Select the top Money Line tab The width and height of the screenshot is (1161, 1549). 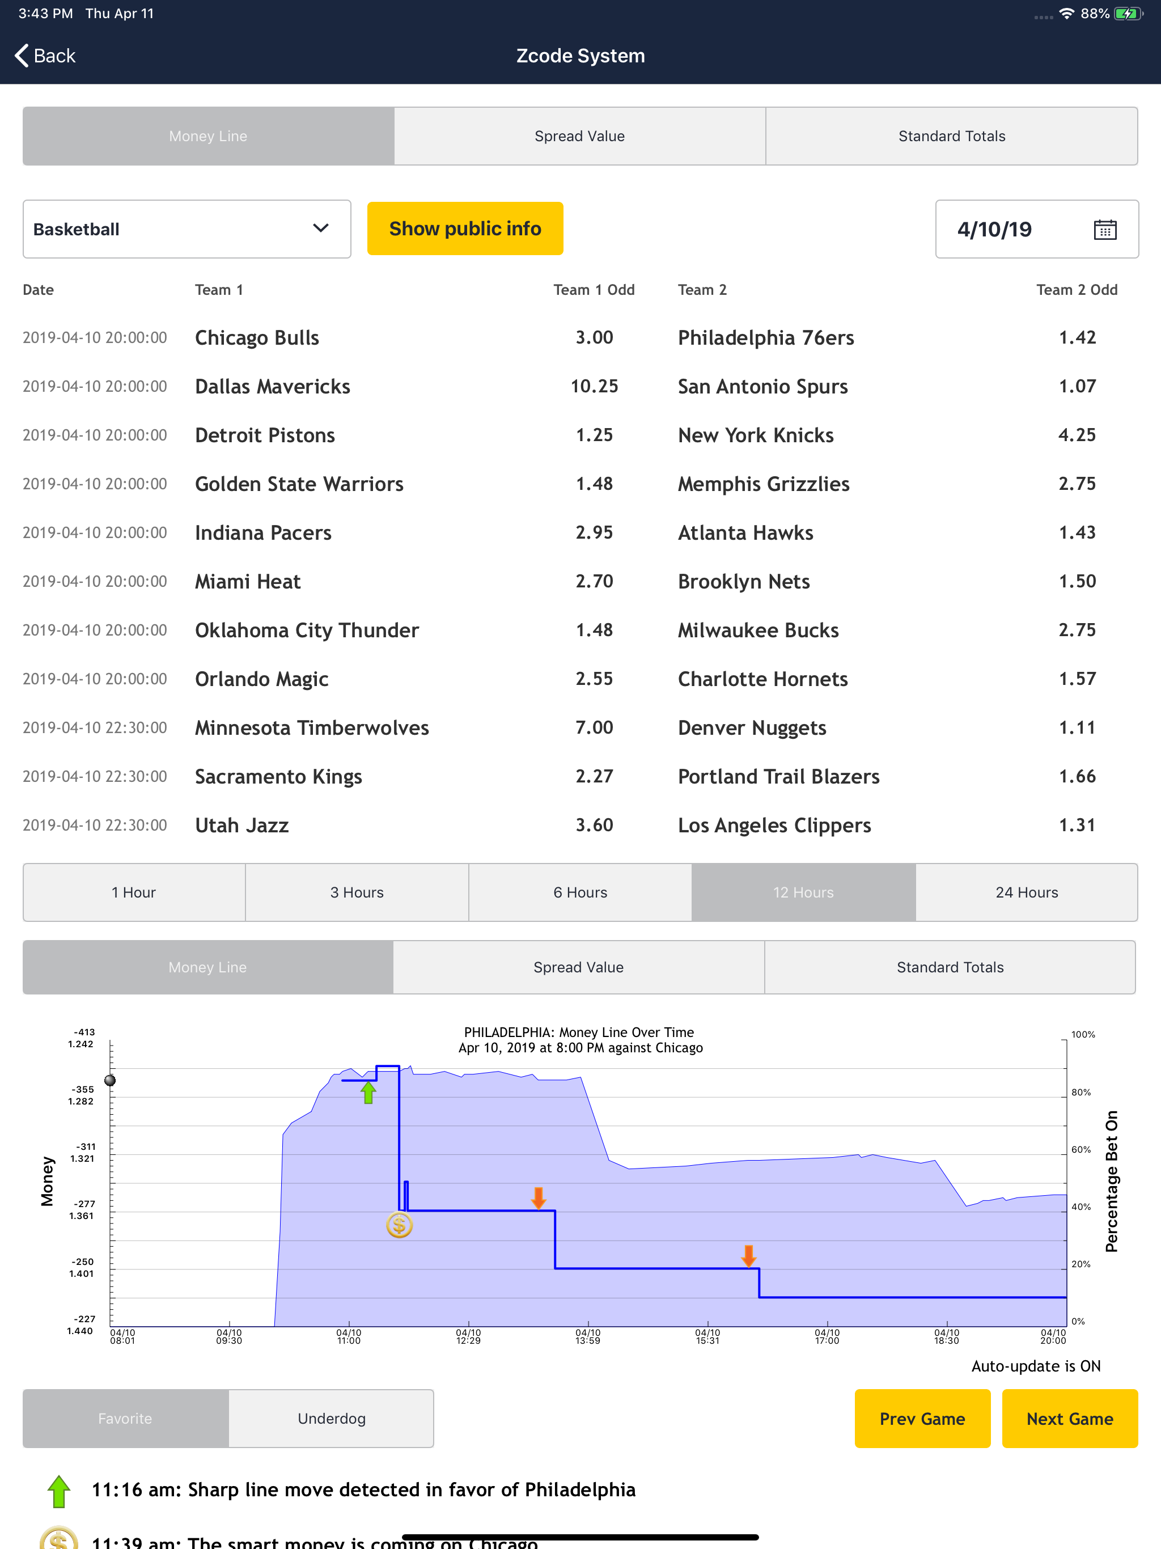pos(208,136)
